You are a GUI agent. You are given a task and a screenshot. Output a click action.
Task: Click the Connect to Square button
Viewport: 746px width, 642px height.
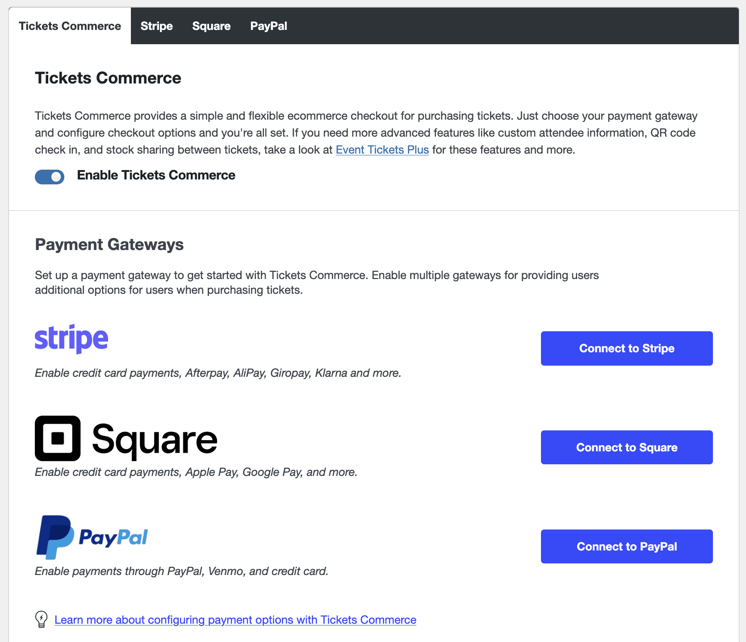click(x=627, y=447)
